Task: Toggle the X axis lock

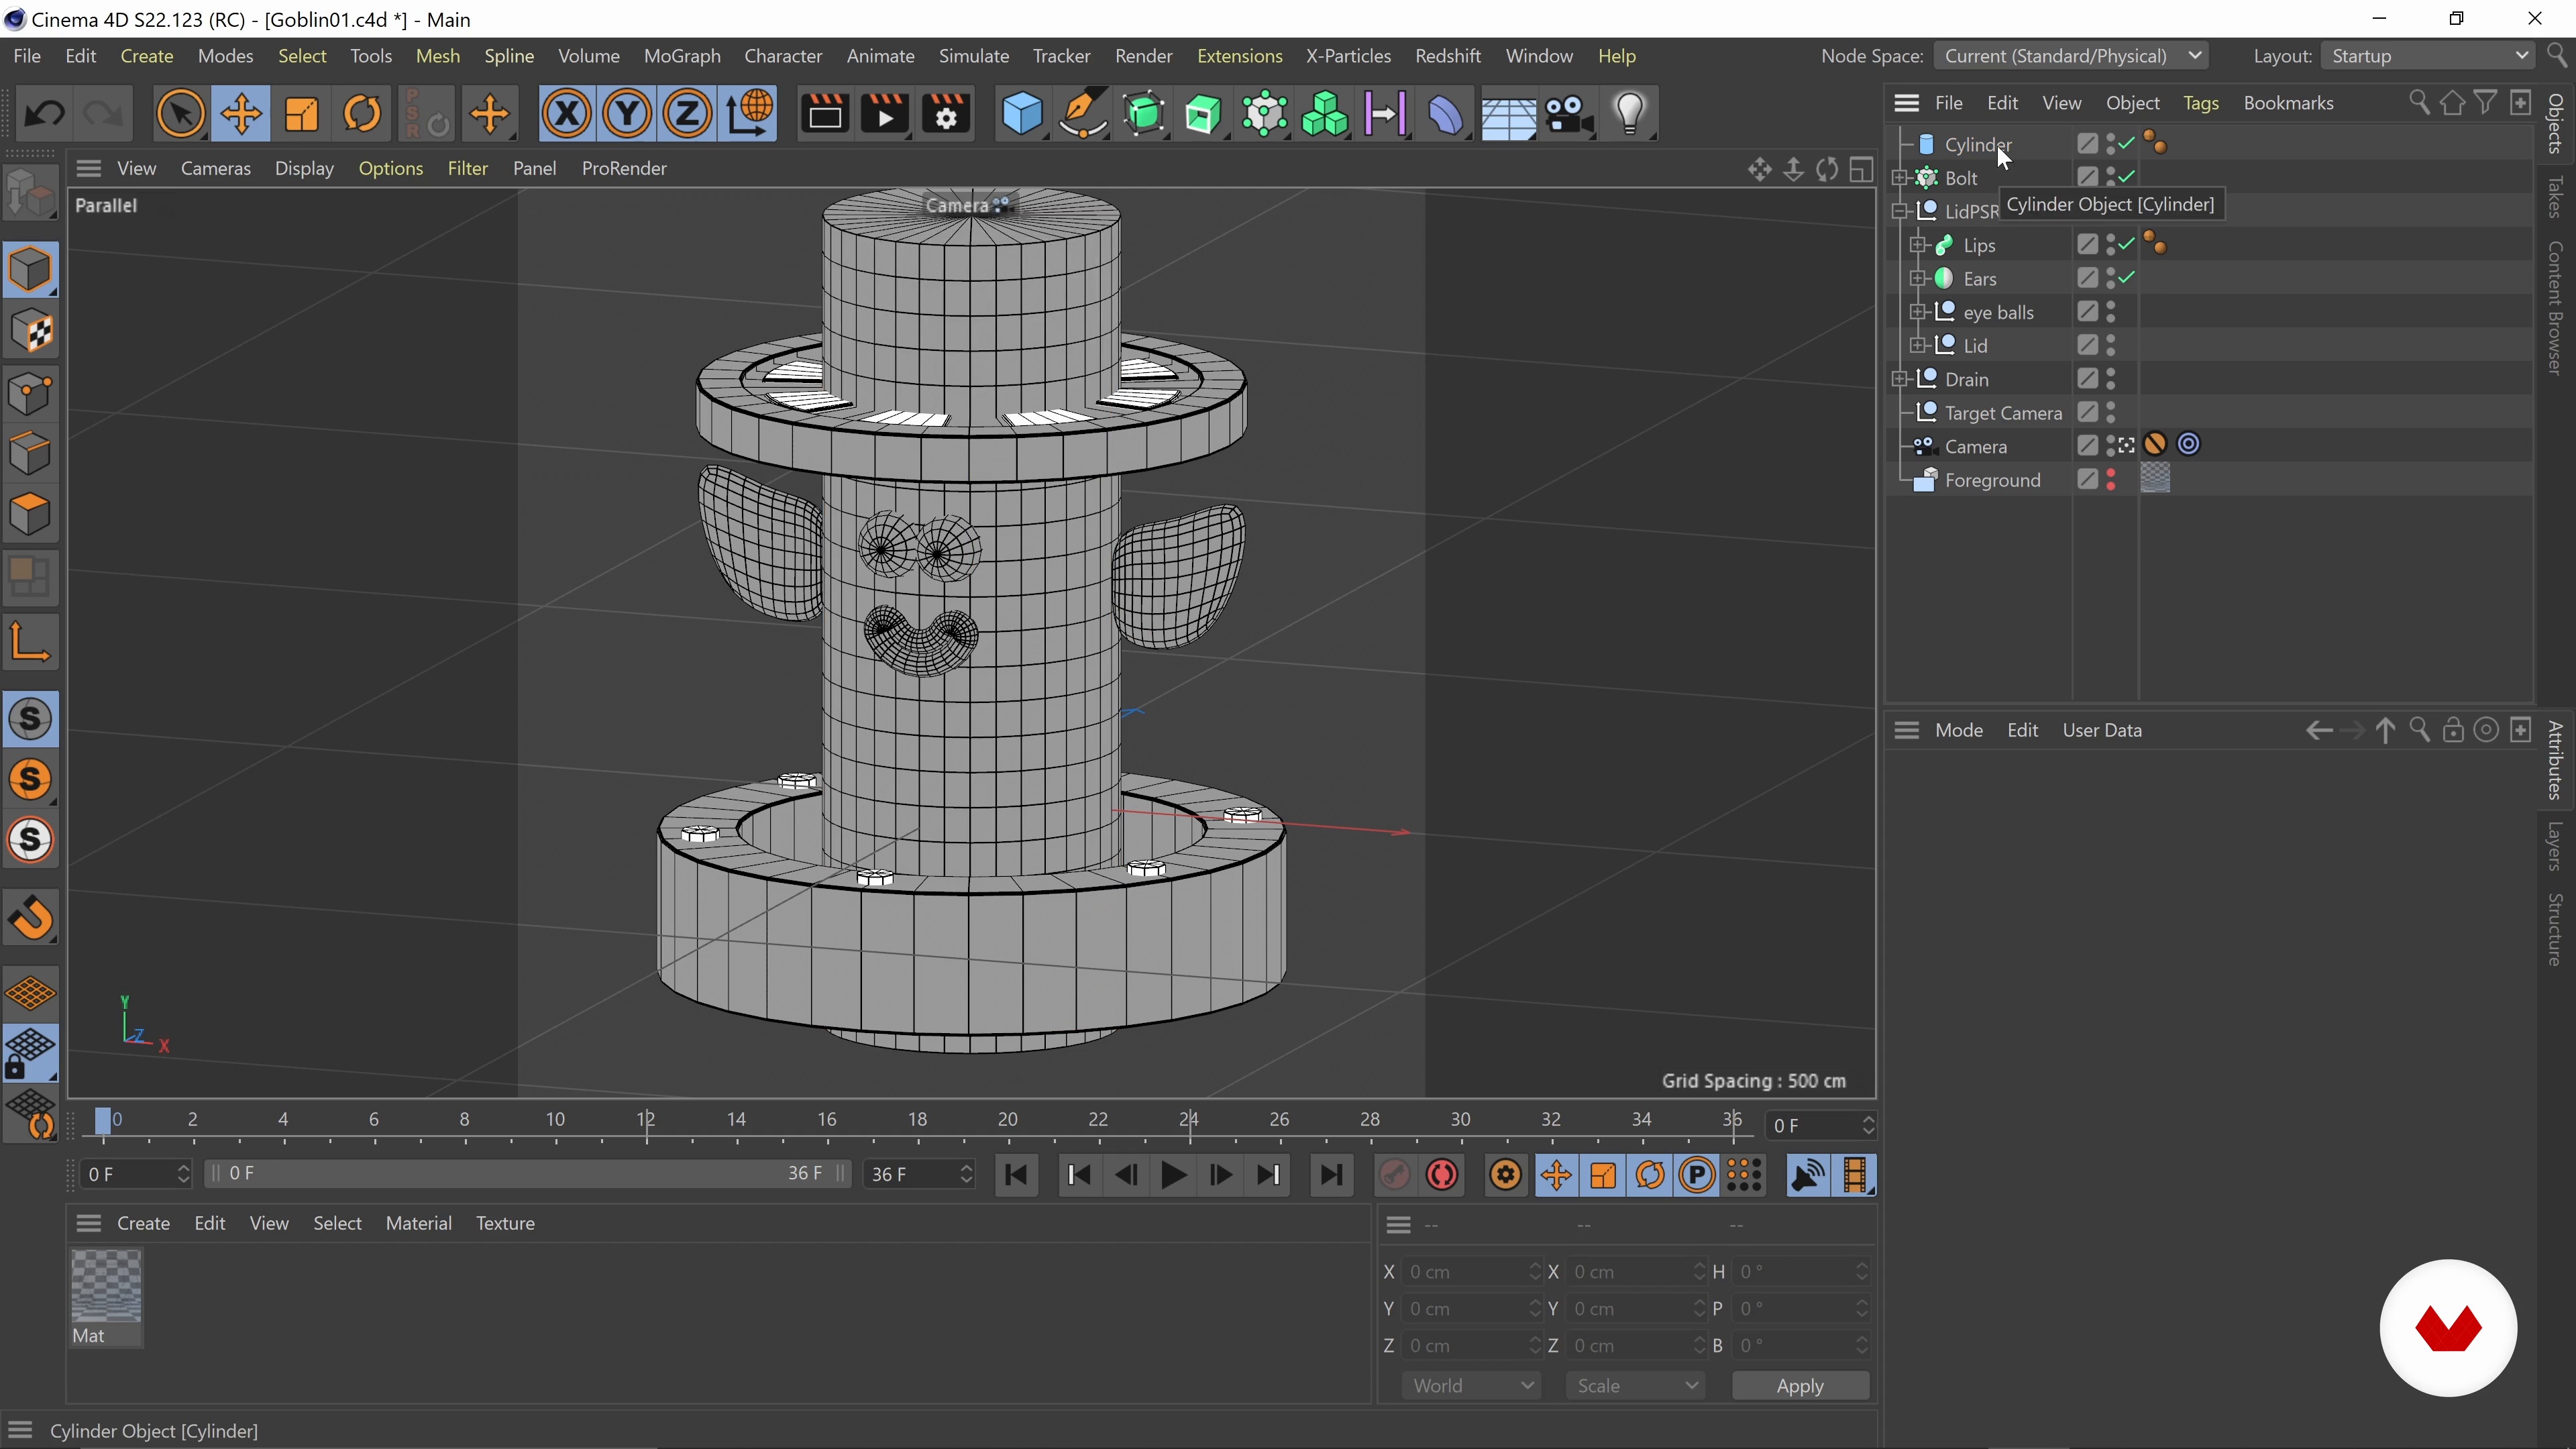Action: click(566, 114)
